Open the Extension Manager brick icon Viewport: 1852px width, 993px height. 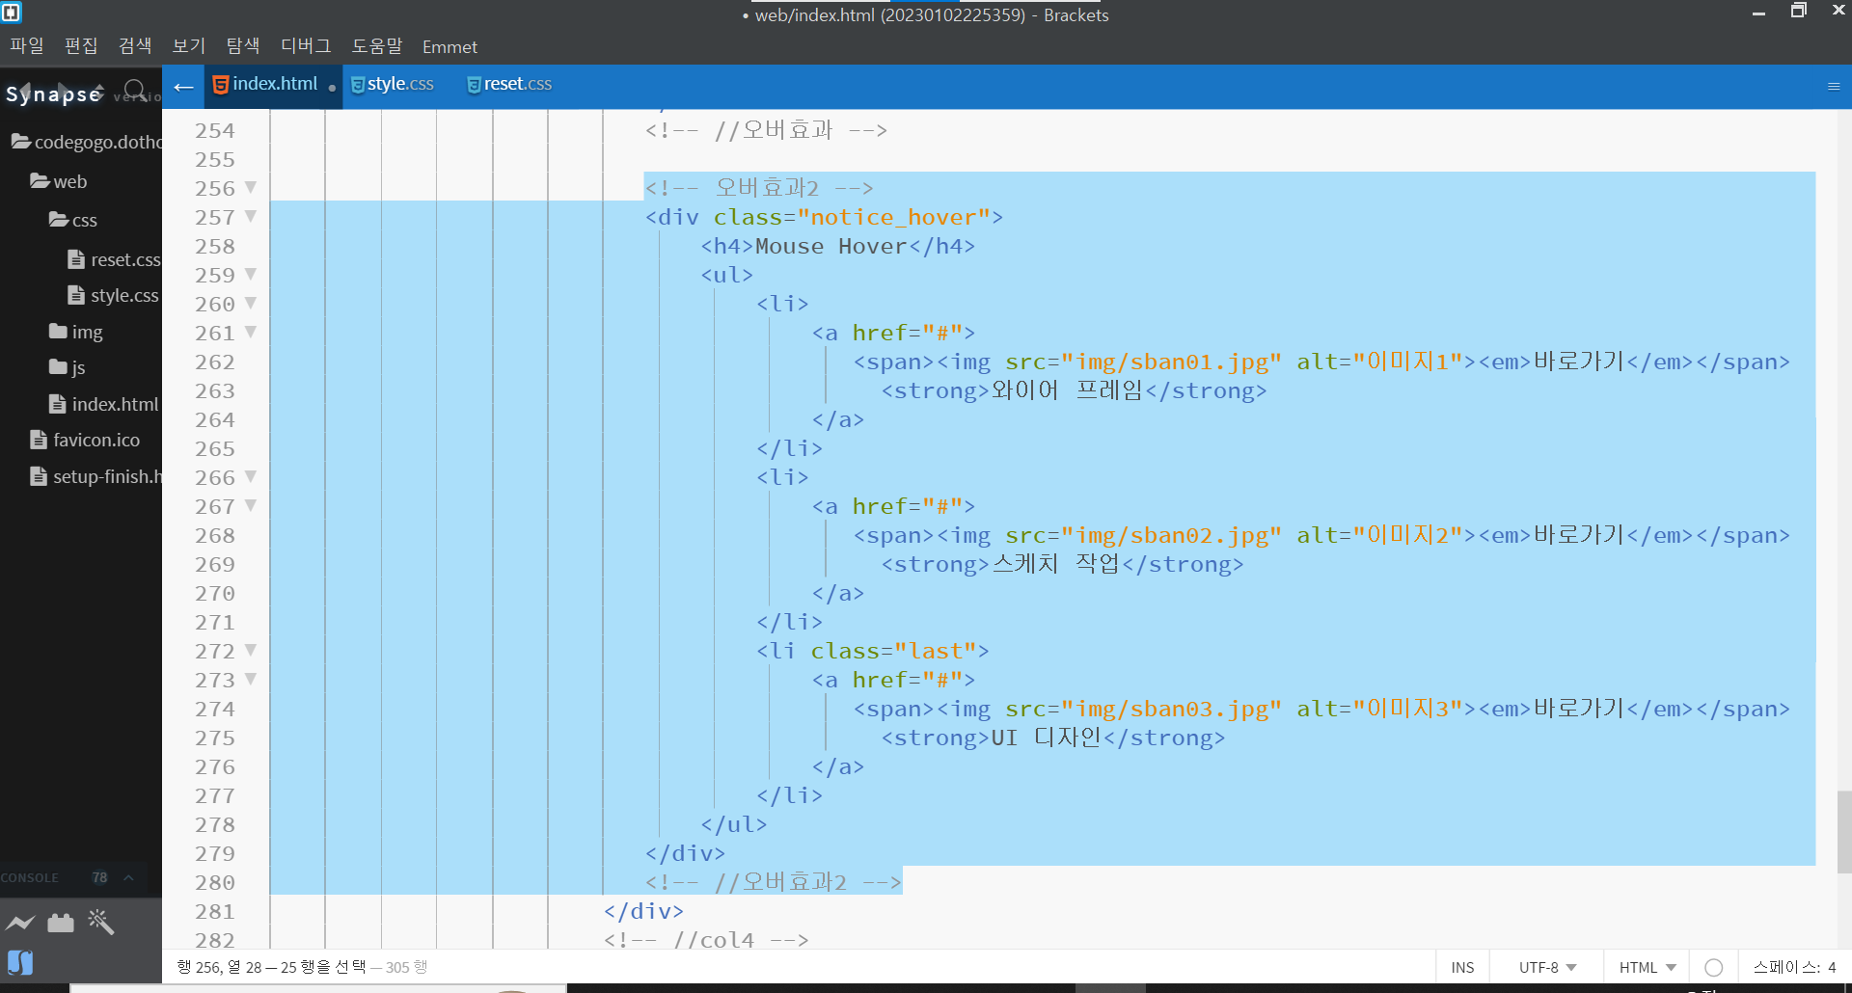coord(61,923)
